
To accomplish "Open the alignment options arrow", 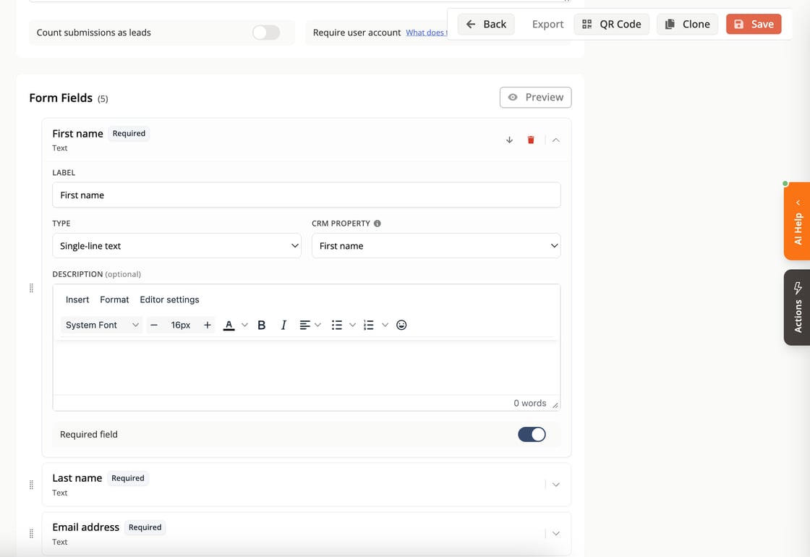I will pyautogui.click(x=317, y=325).
